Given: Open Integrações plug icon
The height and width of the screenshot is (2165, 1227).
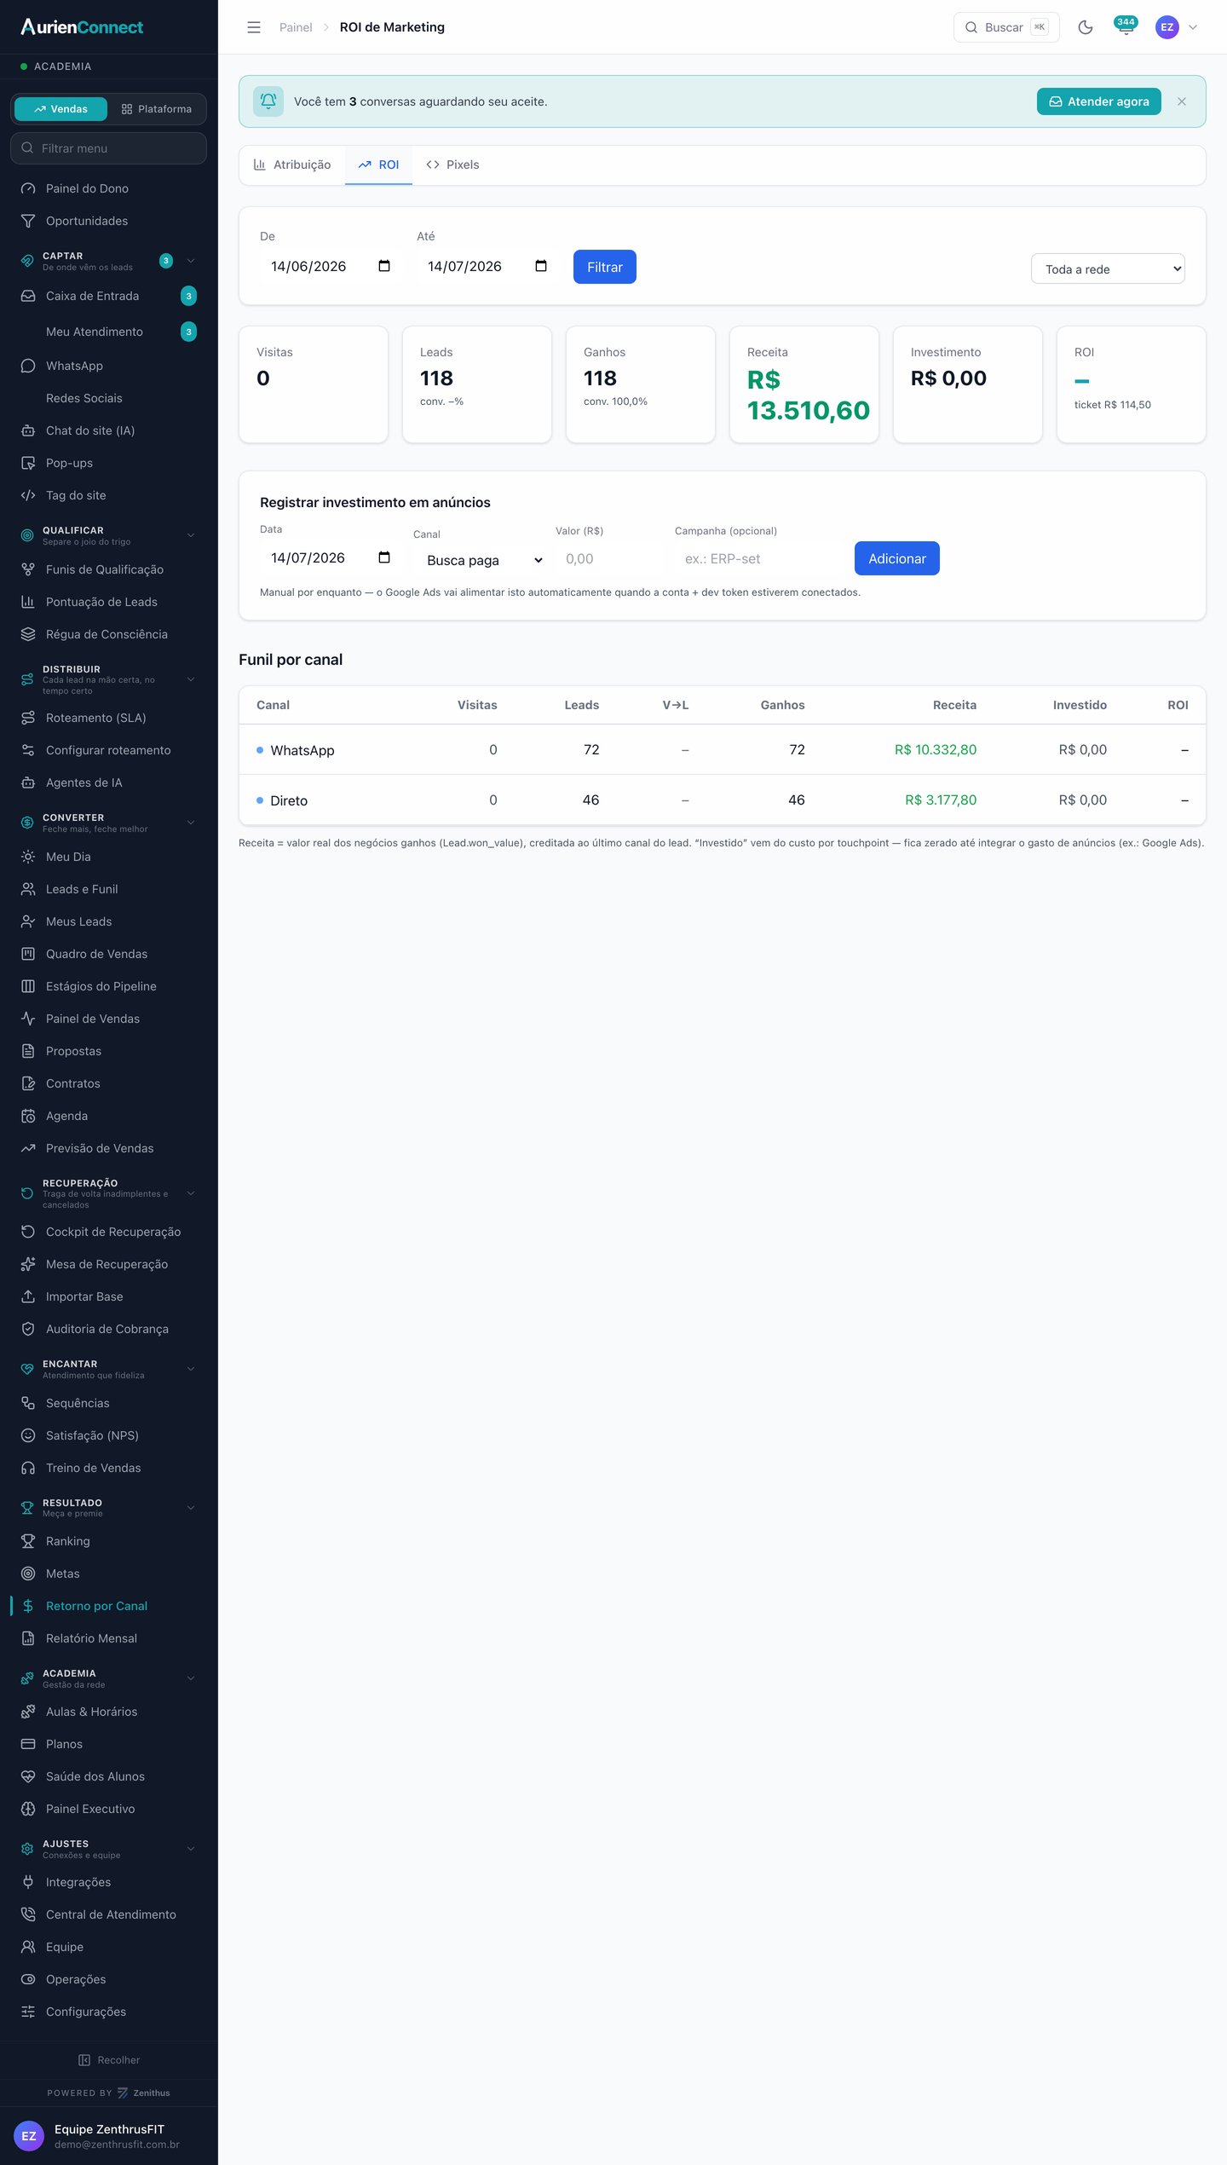Looking at the screenshot, I should [x=28, y=1882].
